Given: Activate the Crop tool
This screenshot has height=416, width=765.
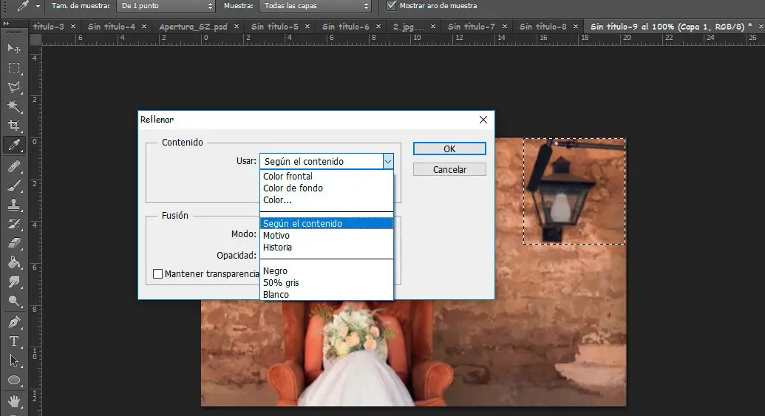Looking at the screenshot, I should pos(13,126).
